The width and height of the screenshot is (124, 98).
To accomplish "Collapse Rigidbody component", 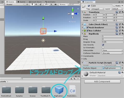I will 82,34.
